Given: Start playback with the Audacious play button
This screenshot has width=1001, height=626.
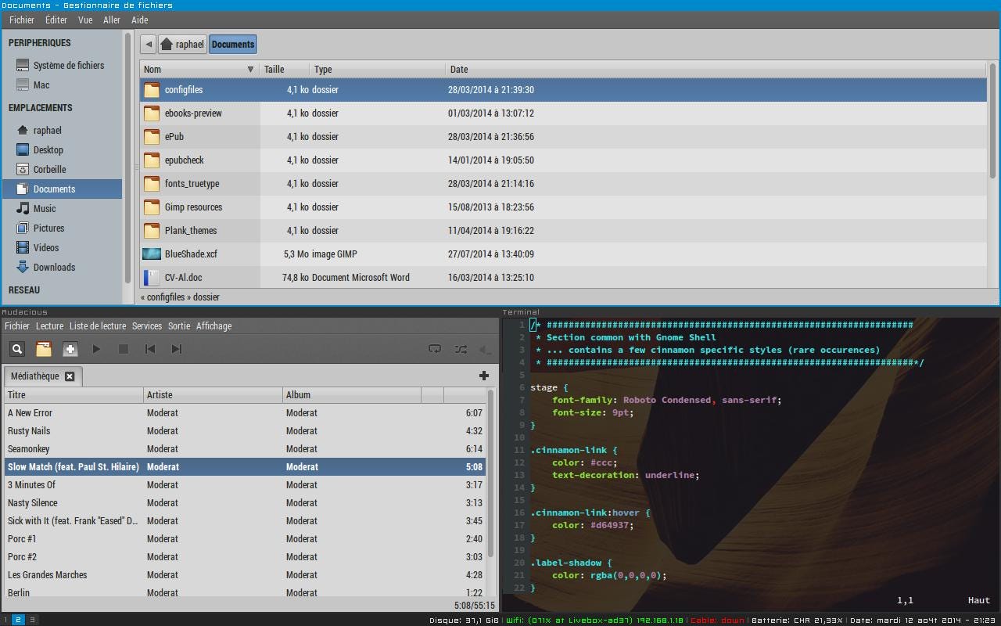Looking at the screenshot, I should (97, 349).
